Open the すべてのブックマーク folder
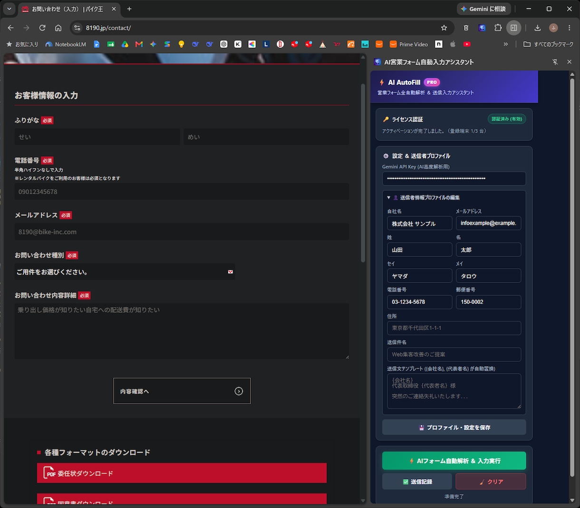The image size is (580, 508). [548, 44]
